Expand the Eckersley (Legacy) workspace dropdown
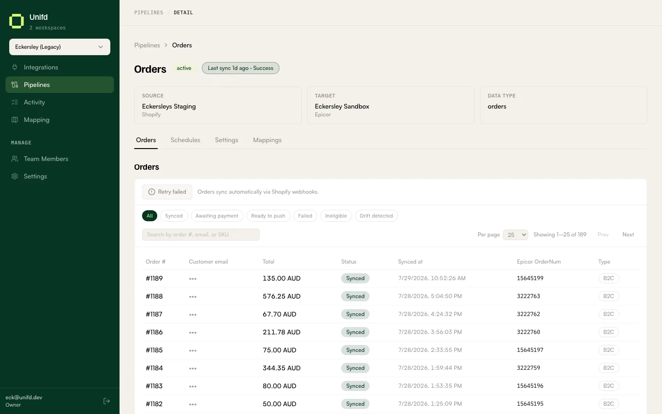 (x=60, y=47)
